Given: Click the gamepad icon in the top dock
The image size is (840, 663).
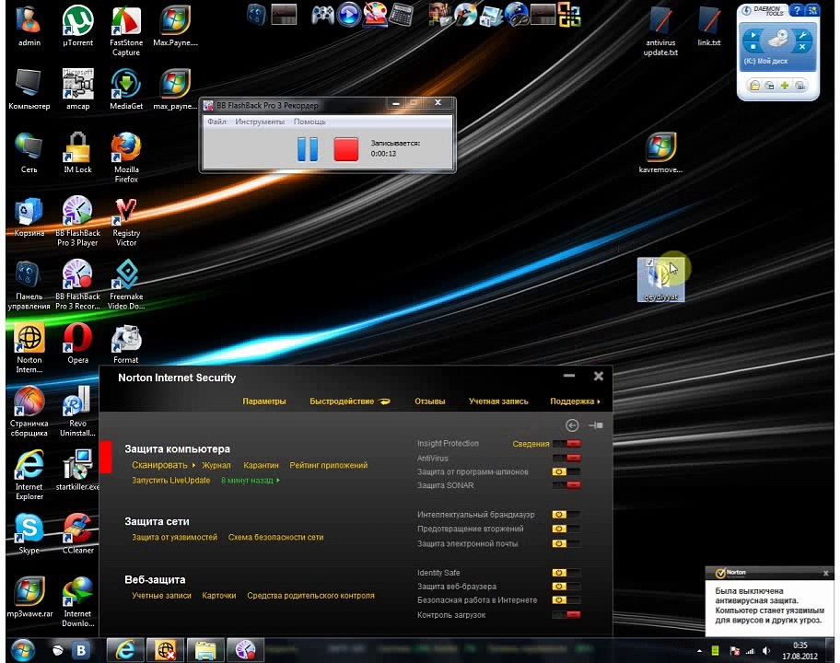Looking at the screenshot, I should [322, 15].
